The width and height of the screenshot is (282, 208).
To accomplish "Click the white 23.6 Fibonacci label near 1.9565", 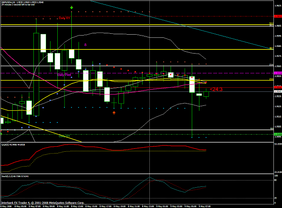I will point(271,65).
